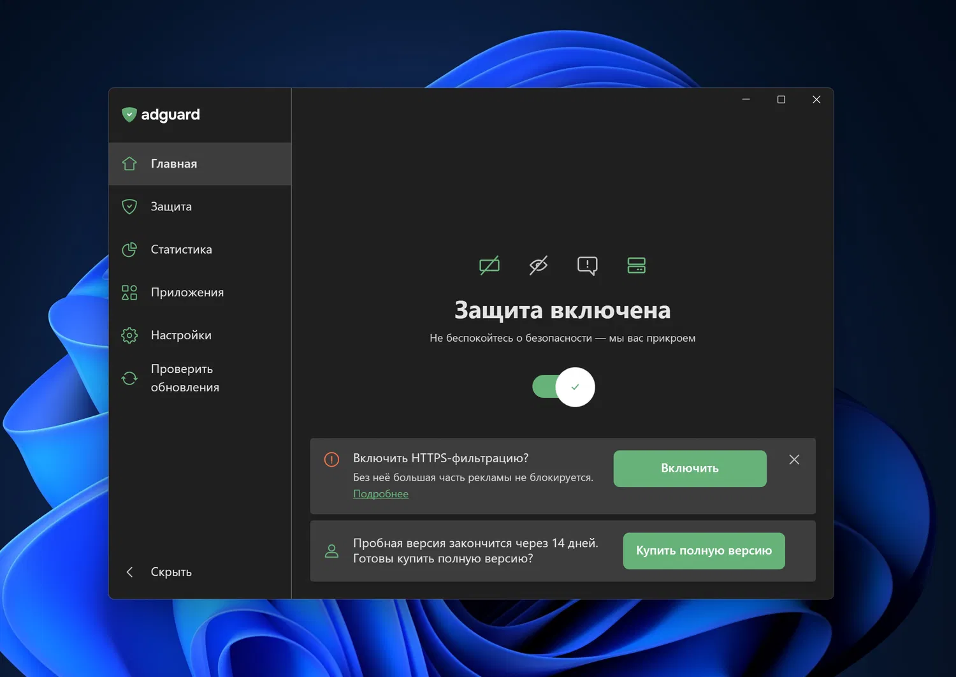956x677 pixels.
Task: Open the ad blocking module icon
Action: (489, 265)
